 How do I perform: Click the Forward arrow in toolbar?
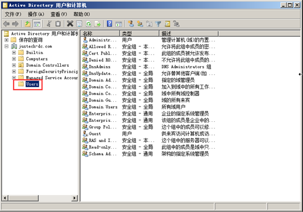pyautogui.click(x=15, y=24)
